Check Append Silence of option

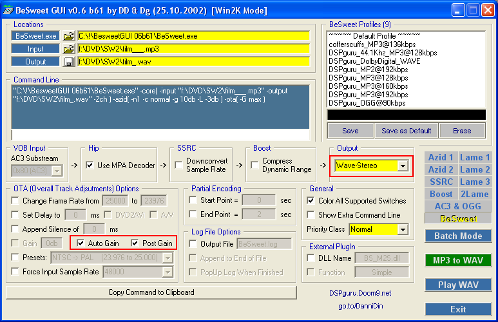click(x=15, y=229)
